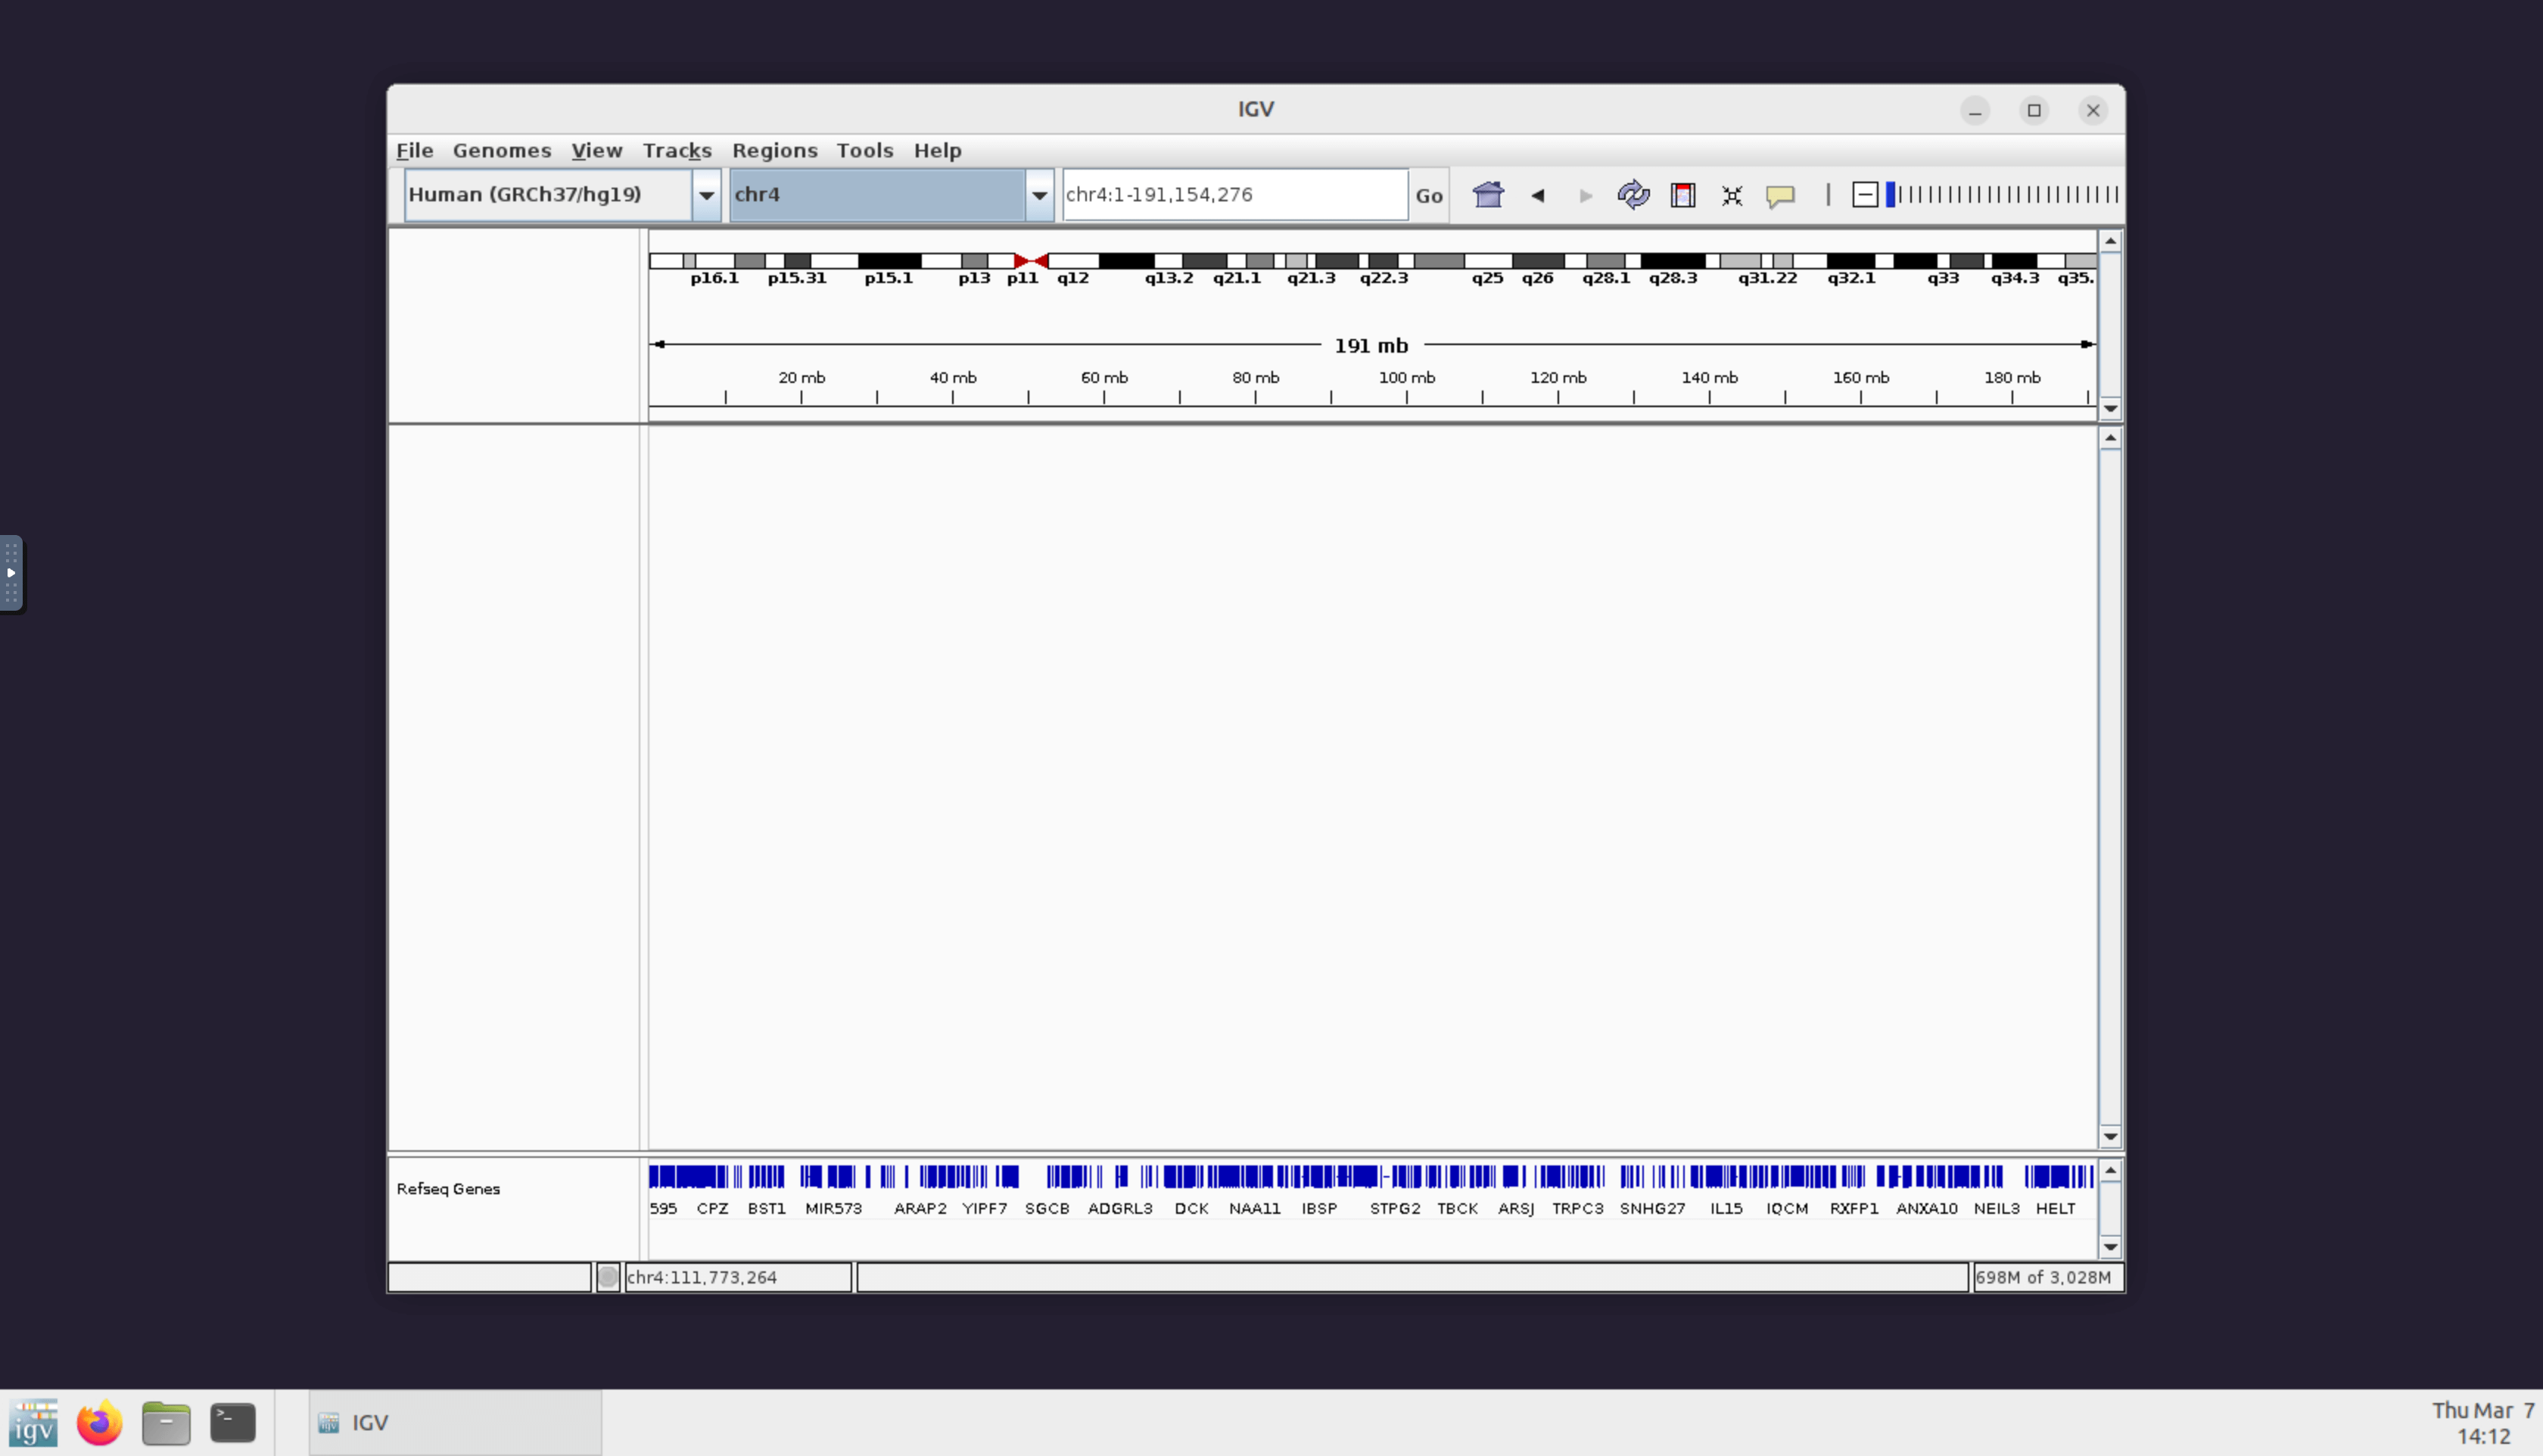Image resolution: width=2543 pixels, height=1456 pixels.
Task: Click the locus field chr4:1-191,154,276
Action: [x=1235, y=194]
